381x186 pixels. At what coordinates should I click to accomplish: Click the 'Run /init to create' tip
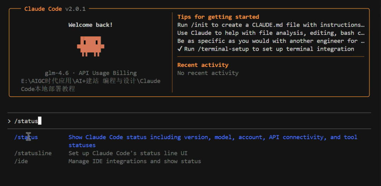point(271,25)
